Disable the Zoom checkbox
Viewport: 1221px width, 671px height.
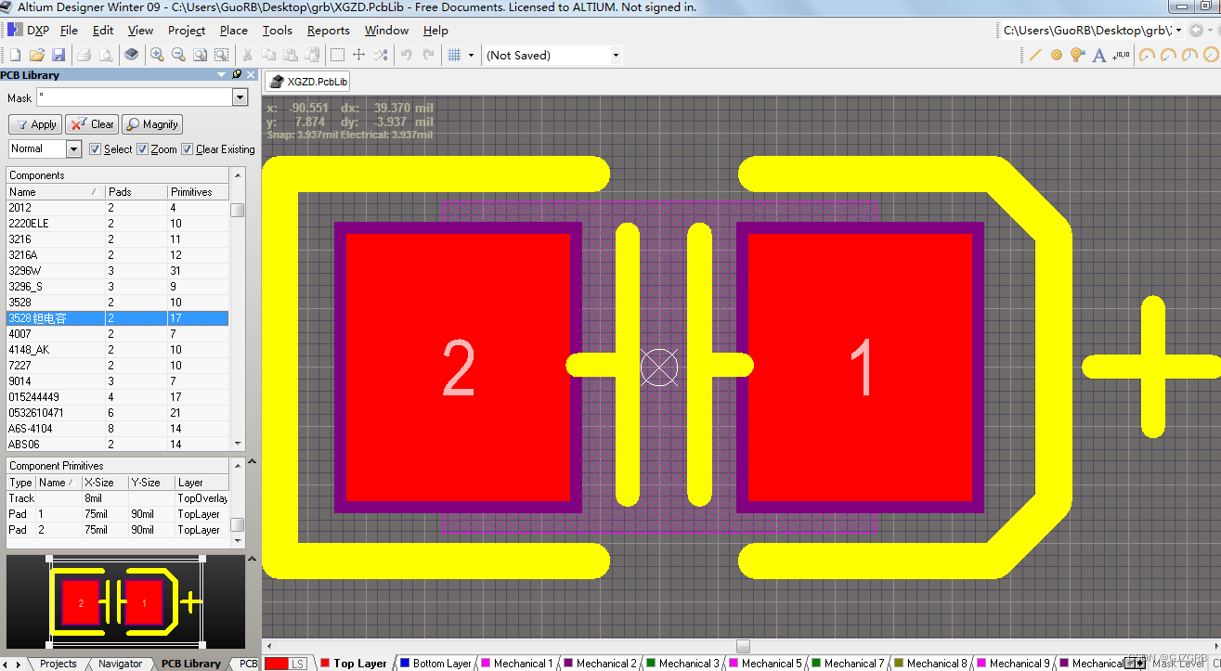(x=140, y=149)
